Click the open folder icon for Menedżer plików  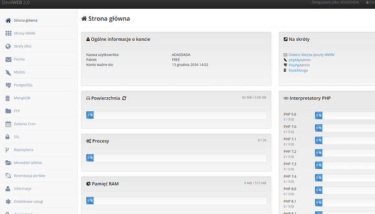[8, 163]
